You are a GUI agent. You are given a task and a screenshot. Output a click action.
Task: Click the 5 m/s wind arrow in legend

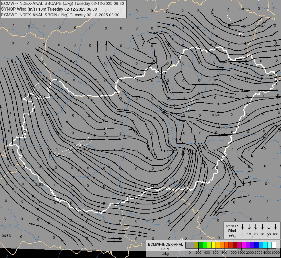pos(242,227)
